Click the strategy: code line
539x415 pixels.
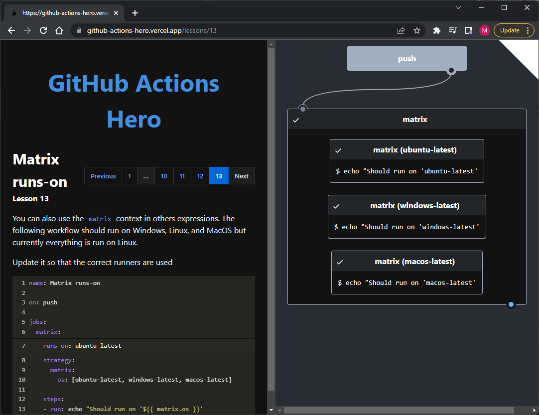pos(134,360)
